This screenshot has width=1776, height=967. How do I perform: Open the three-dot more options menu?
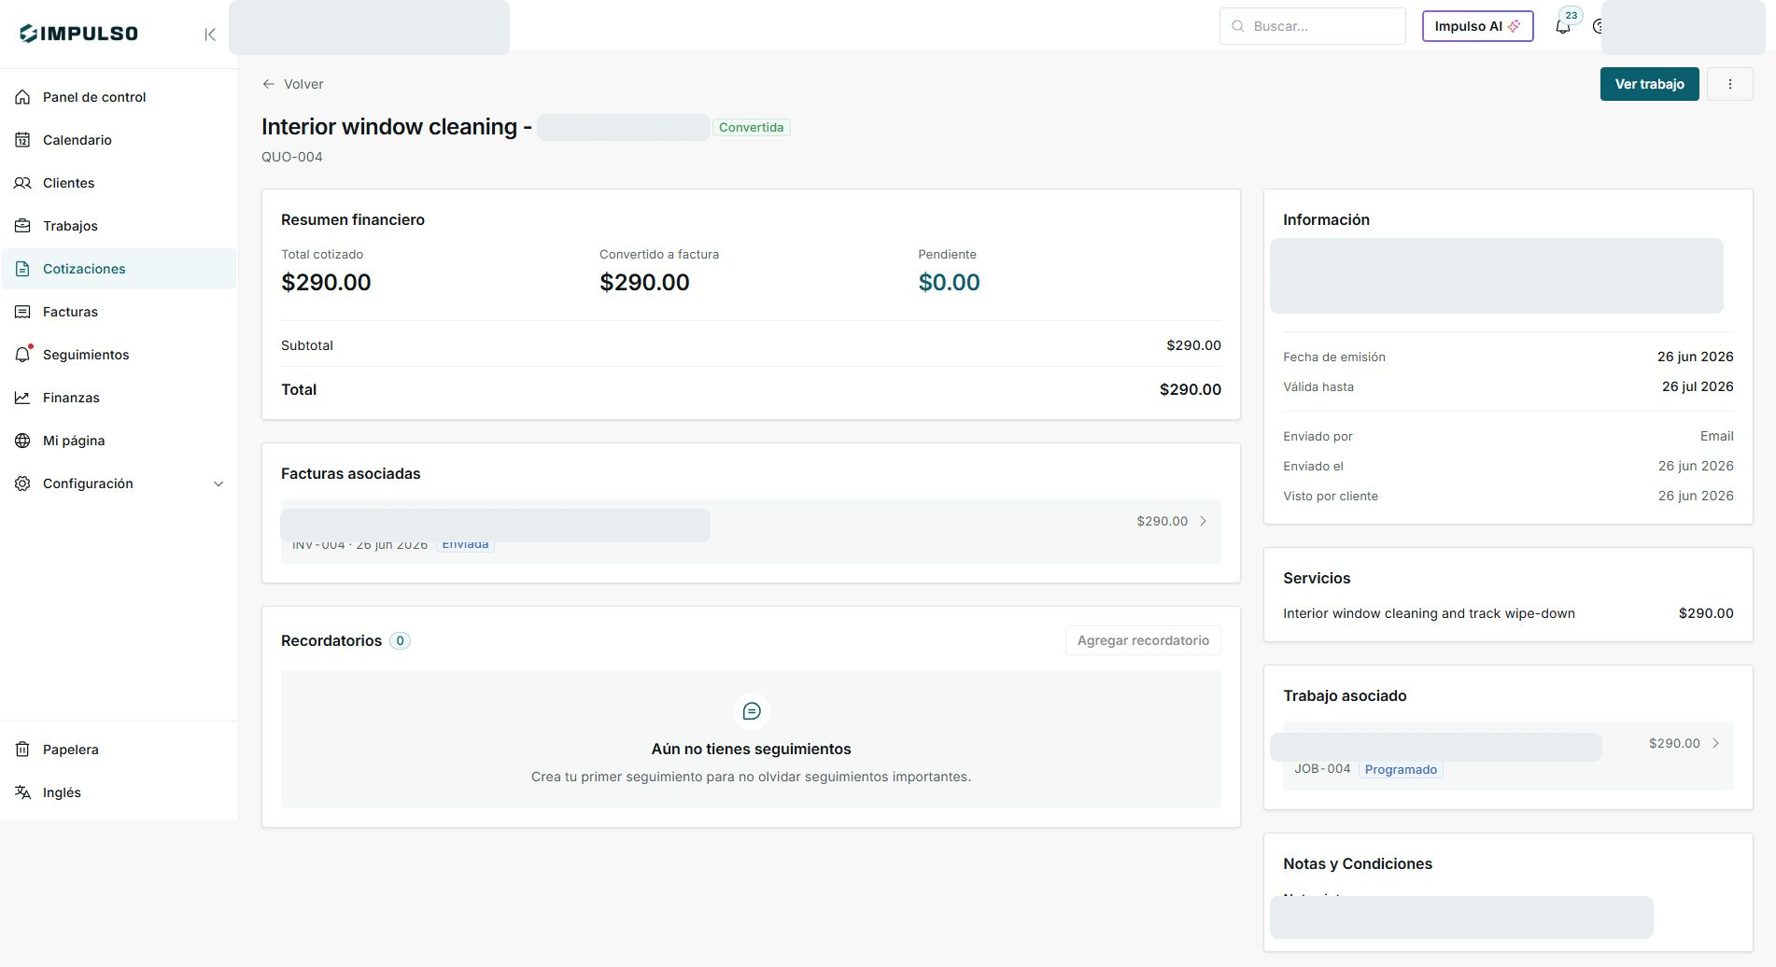(1729, 84)
